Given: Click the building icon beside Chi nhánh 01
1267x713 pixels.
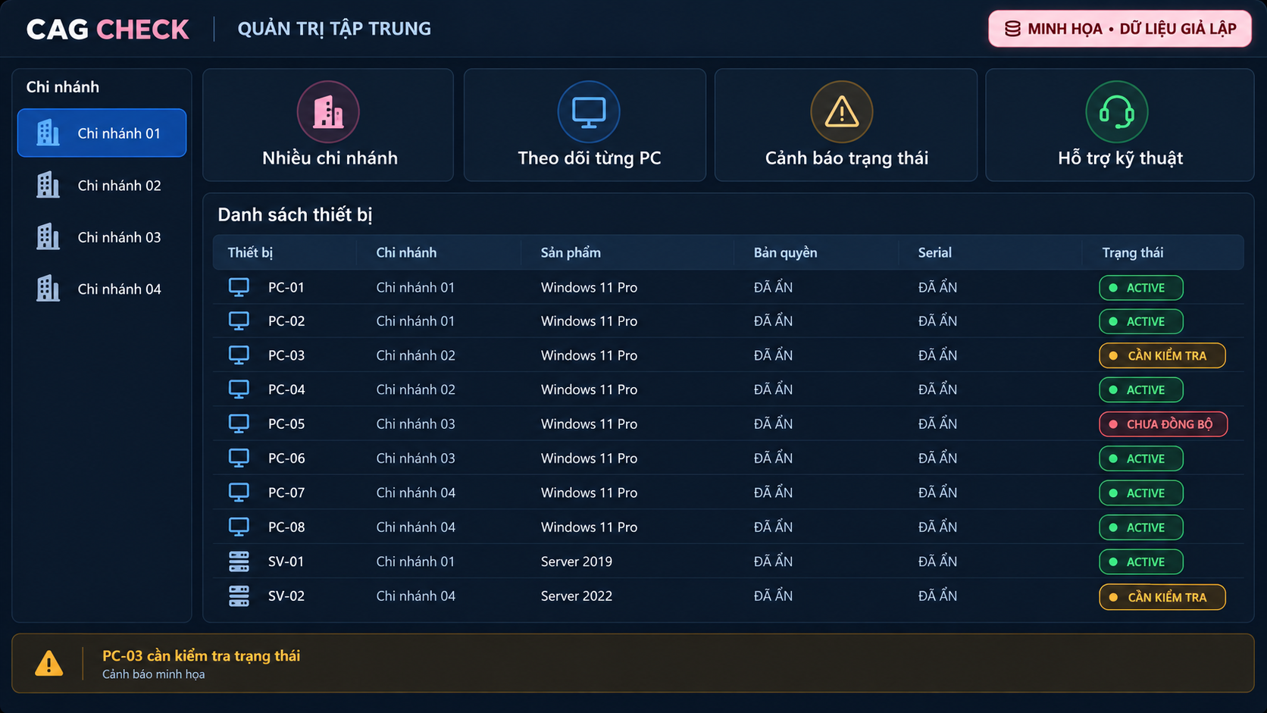Looking at the screenshot, I should point(48,133).
